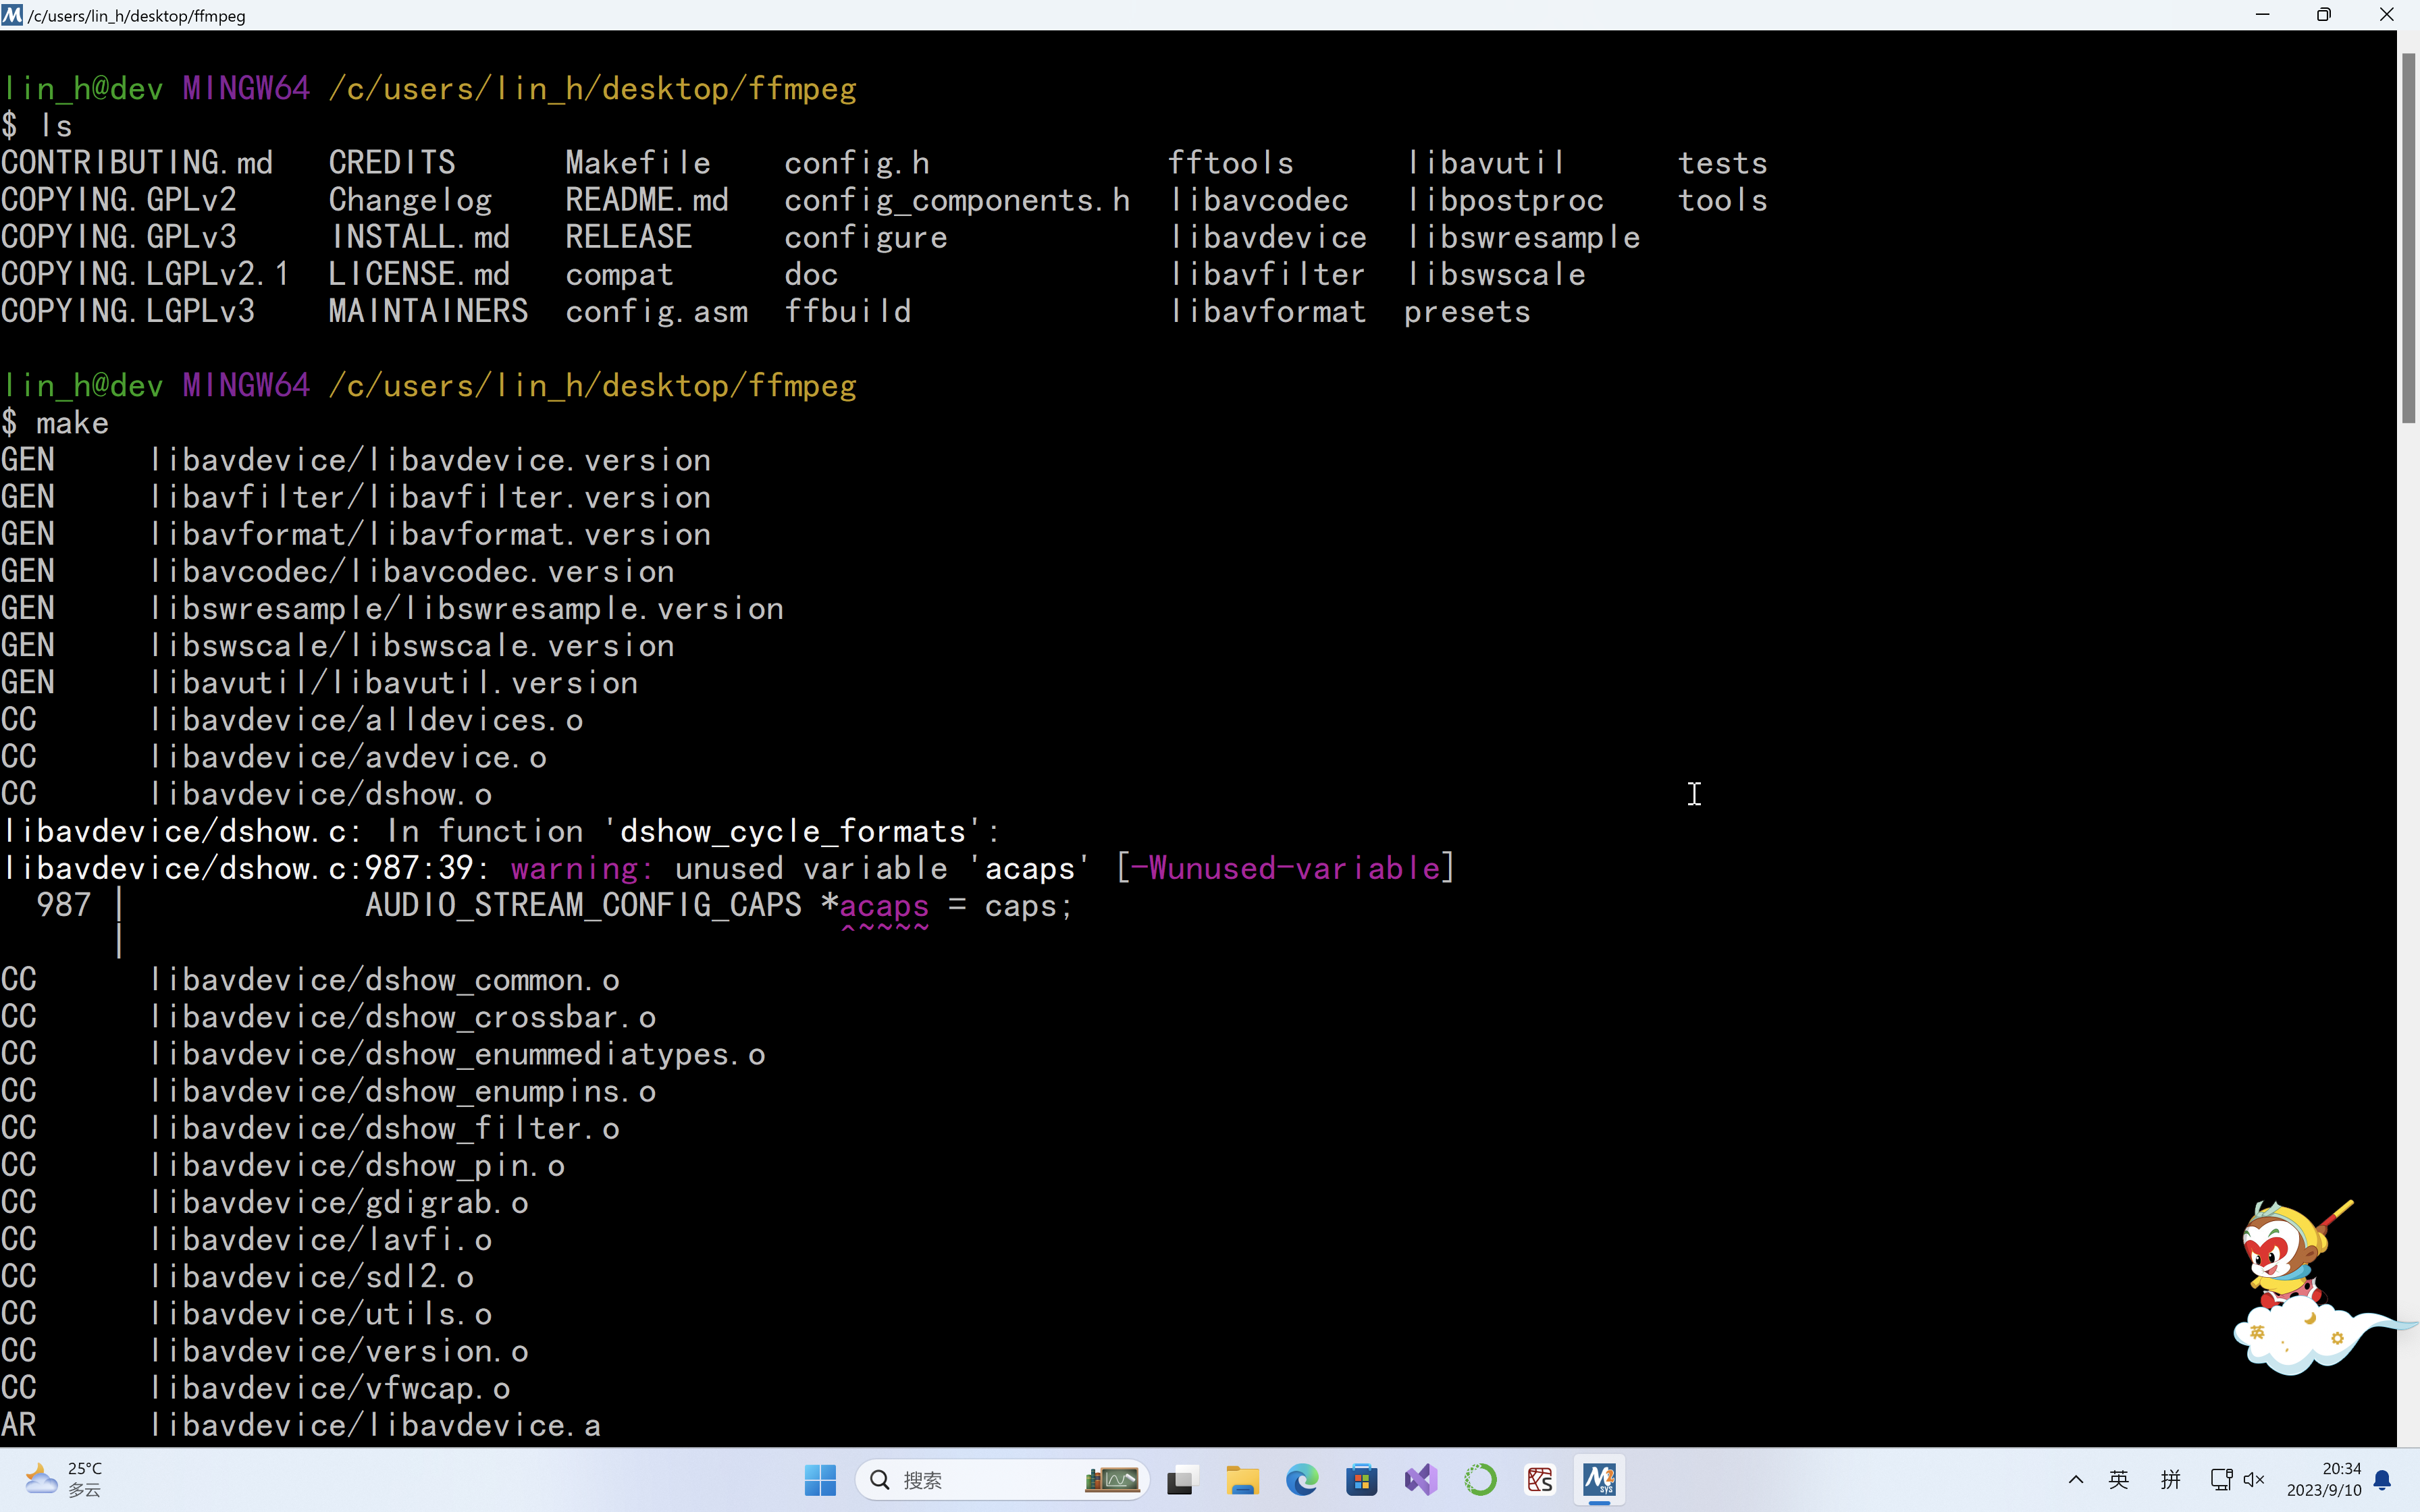Click the MSYS2 terminal taskbar icon
2420x1512 pixels.
(1600, 1479)
